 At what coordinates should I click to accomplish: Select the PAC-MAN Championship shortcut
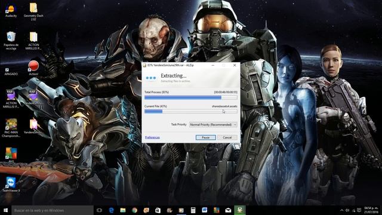[x=11, y=128]
